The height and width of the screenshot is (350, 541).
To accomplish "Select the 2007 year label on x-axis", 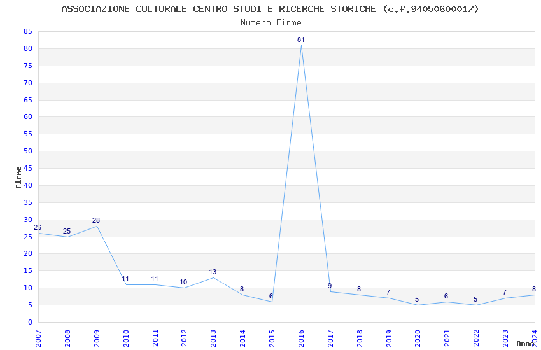I will [38, 339].
